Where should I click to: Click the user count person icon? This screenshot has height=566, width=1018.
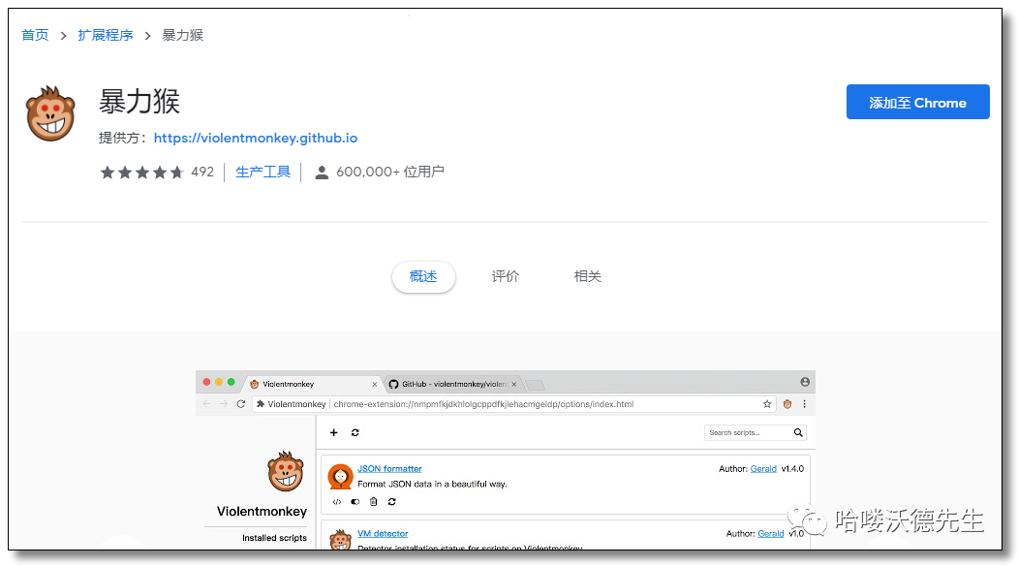point(322,173)
